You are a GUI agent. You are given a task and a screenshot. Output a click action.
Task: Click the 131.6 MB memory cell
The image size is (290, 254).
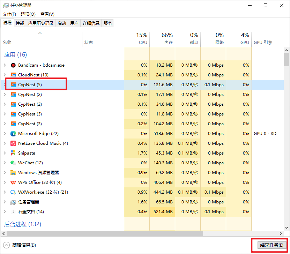point(163,85)
